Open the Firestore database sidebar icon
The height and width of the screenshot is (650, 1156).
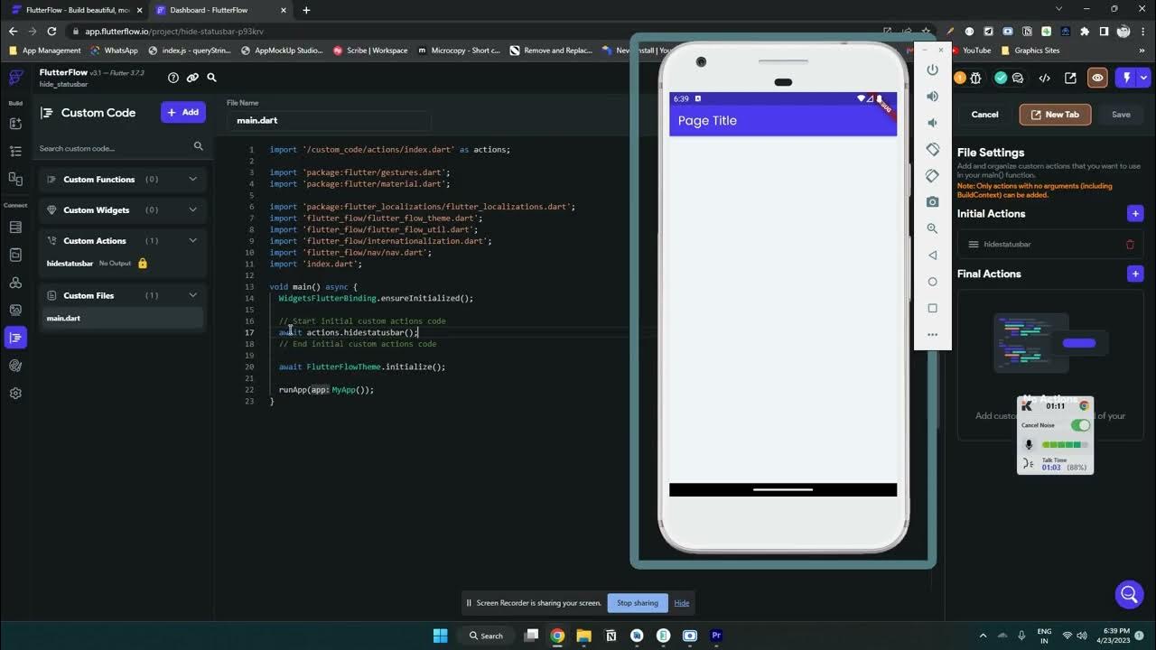15,227
